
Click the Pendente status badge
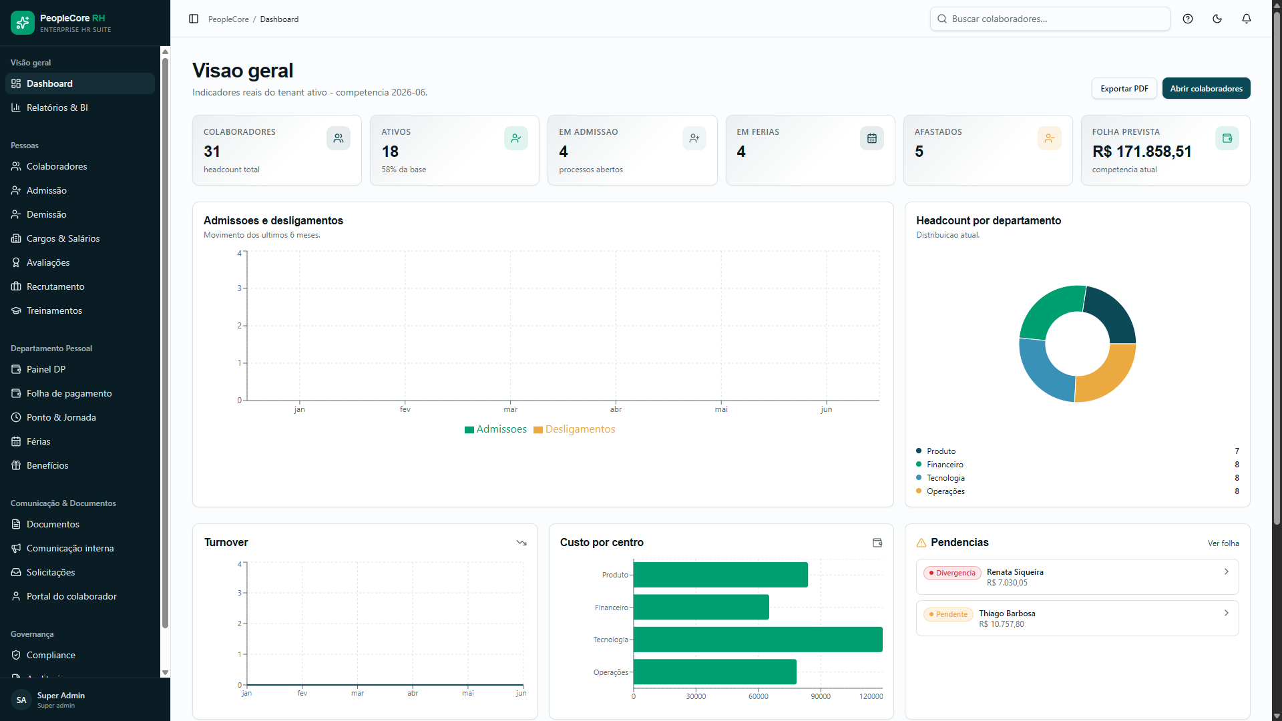click(948, 614)
